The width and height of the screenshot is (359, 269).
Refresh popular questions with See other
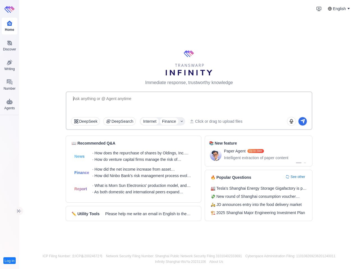(295, 177)
